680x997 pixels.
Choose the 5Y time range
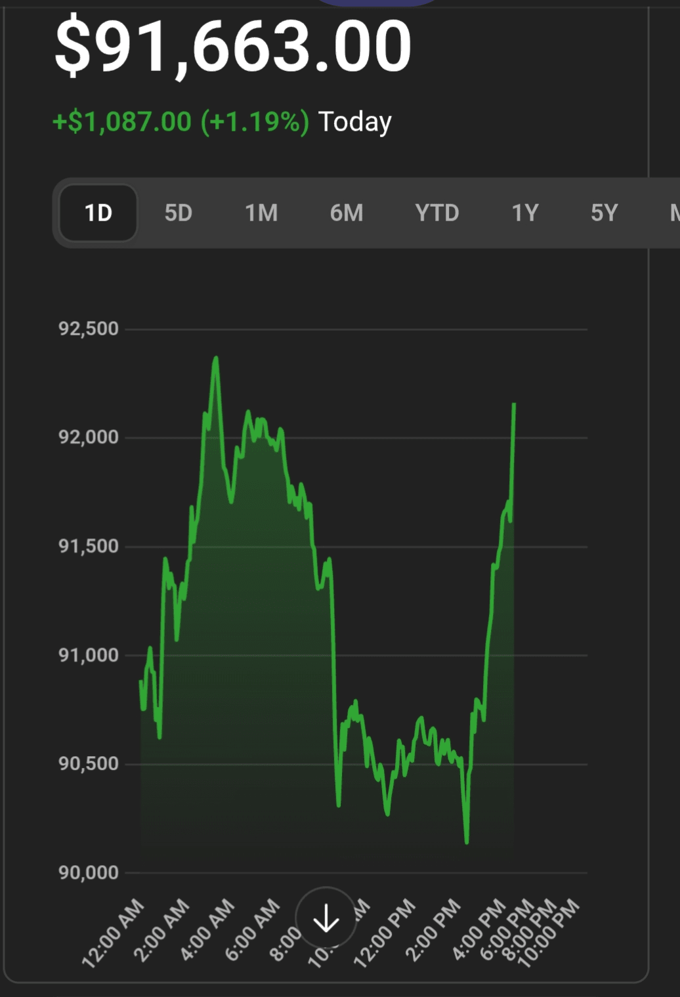click(x=604, y=213)
